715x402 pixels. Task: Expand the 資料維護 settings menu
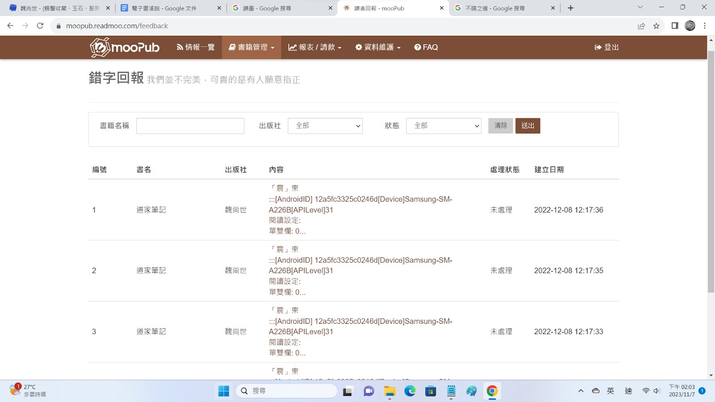[x=378, y=47]
